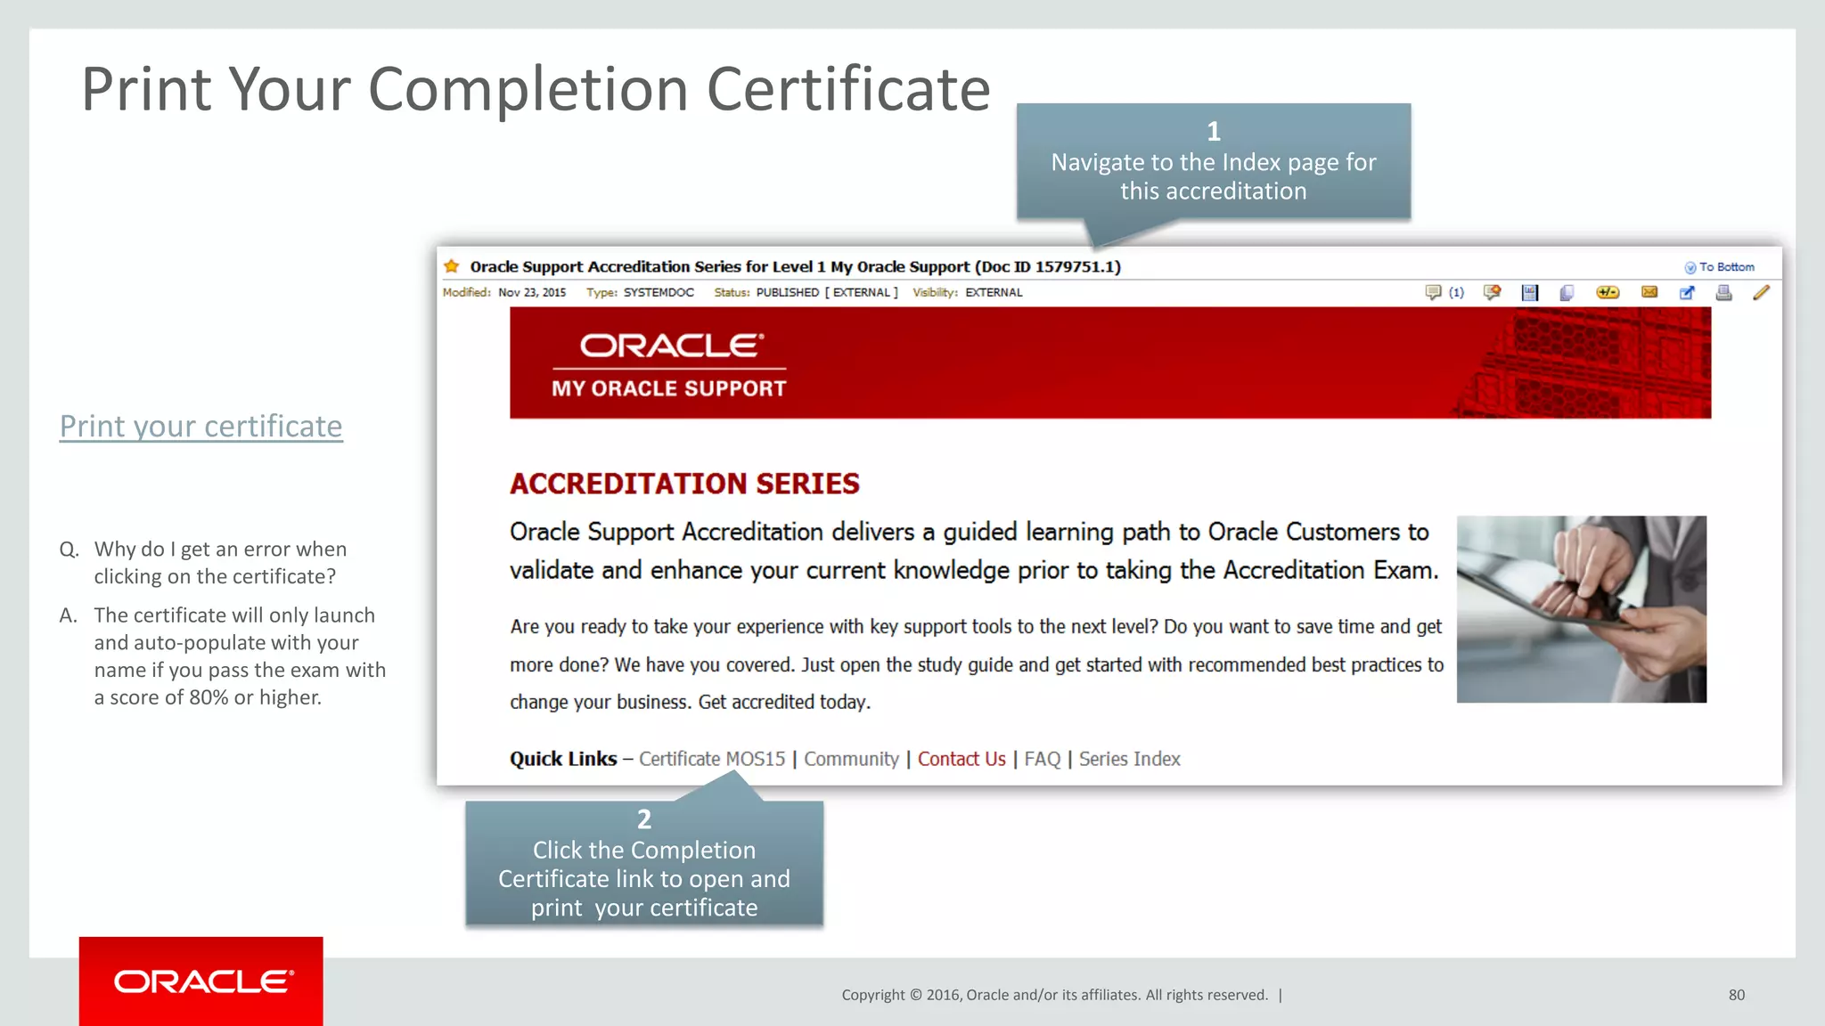Viewport: 1825px width, 1026px height.
Task: Click the copy pages icon
Action: 1567,292
